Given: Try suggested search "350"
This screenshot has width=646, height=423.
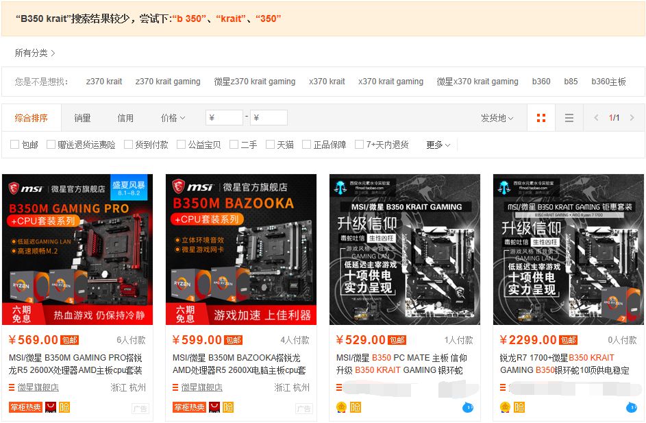Looking at the screenshot, I should (x=269, y=19).
